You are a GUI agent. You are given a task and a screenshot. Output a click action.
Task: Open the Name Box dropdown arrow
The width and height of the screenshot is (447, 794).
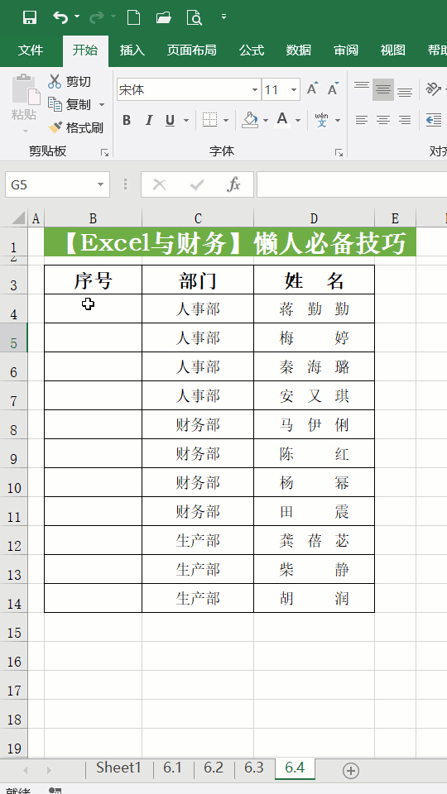coord(101,184)
